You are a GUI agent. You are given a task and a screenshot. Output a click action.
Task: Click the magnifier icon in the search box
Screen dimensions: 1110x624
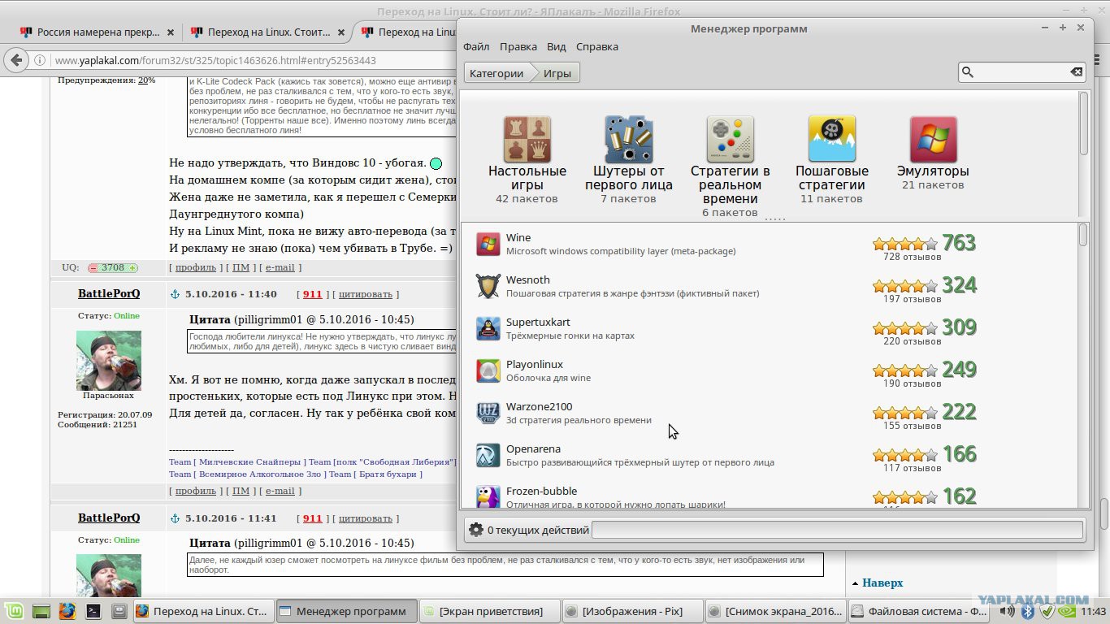tap(968, 72)
